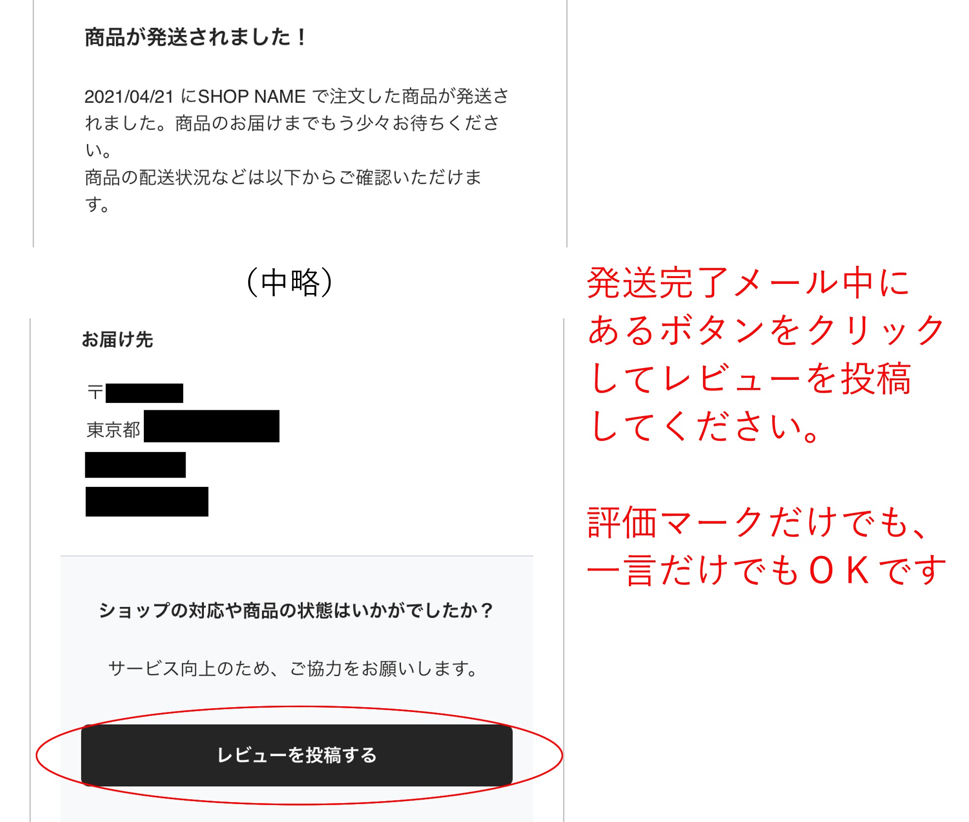Click the 2021/04/21 order date text
Viewport: 969px width, 822px height.
click(129, 96)
